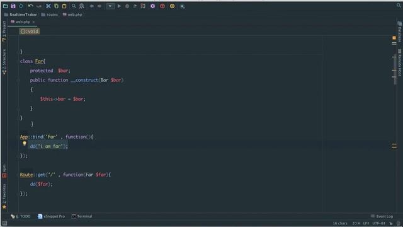
Task: Click the Run with coverage icon
Action: click(135, 6)
